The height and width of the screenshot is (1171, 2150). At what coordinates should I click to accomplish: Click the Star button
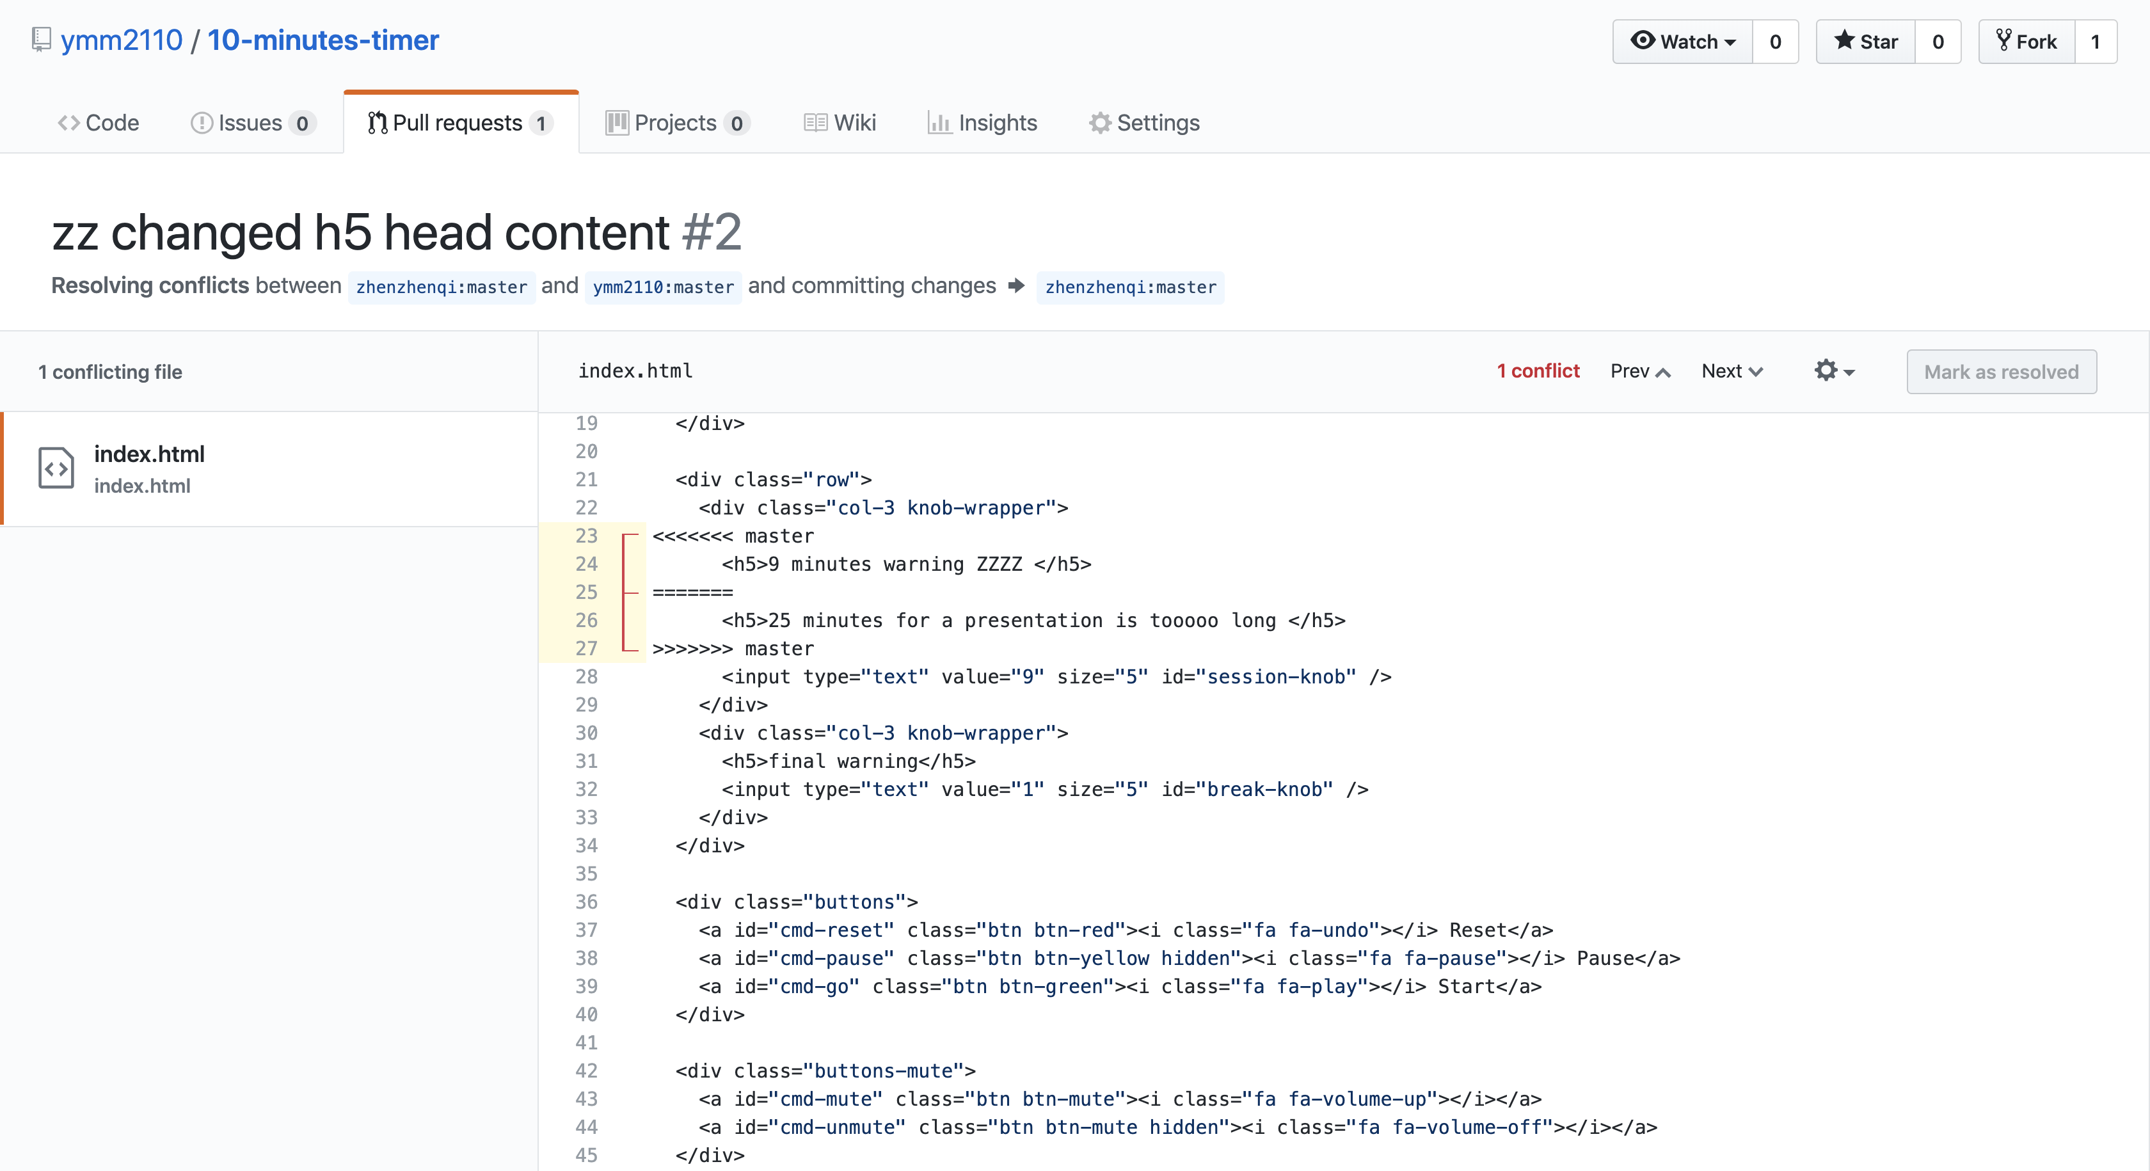(1865, 42)
